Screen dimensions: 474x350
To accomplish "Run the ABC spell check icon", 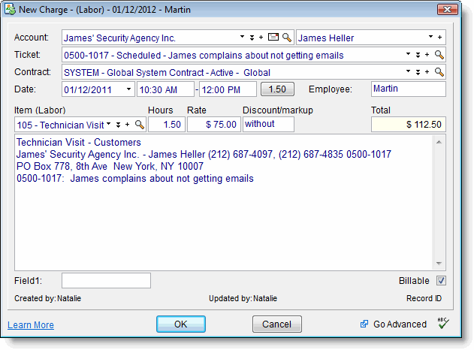I will click(442, 324).
